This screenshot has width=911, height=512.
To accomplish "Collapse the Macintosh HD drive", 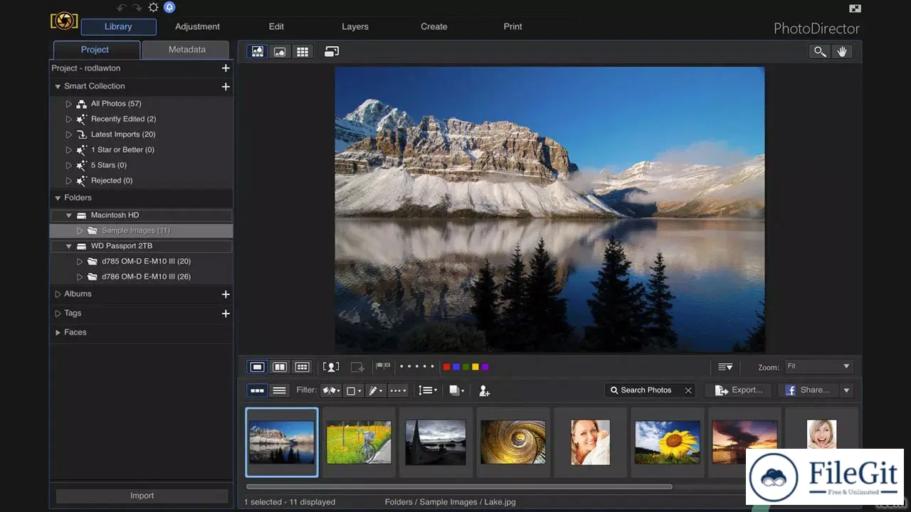I will (69, 215).
